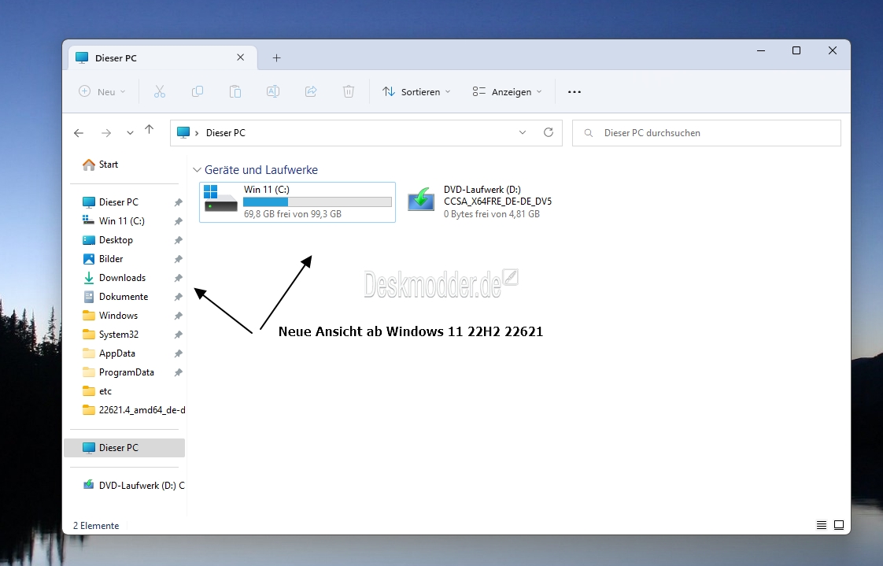
Task: Switch to large icons view in status bar
Action: 839,525
